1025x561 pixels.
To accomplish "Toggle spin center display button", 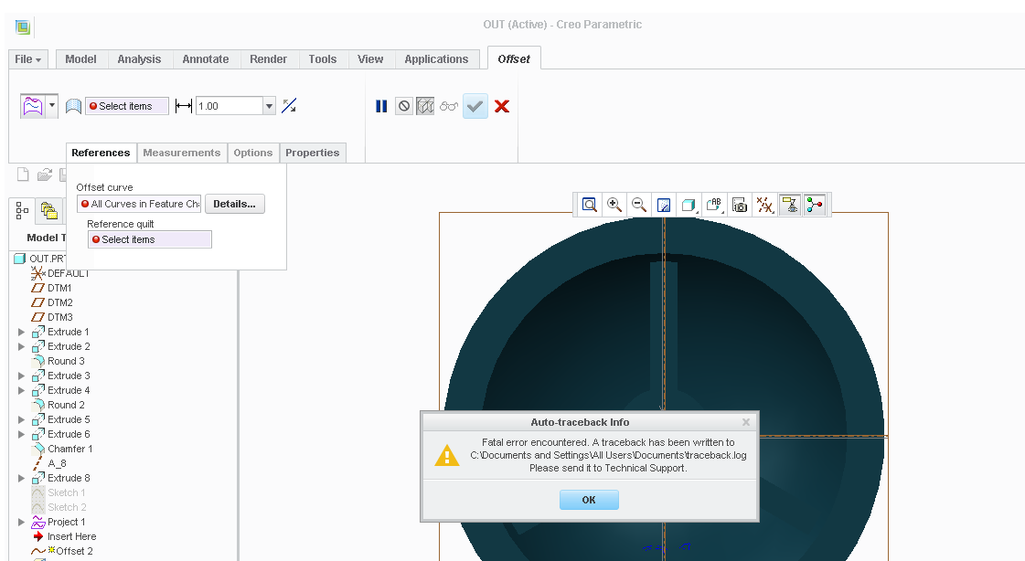I will click(x=815, y=205).
